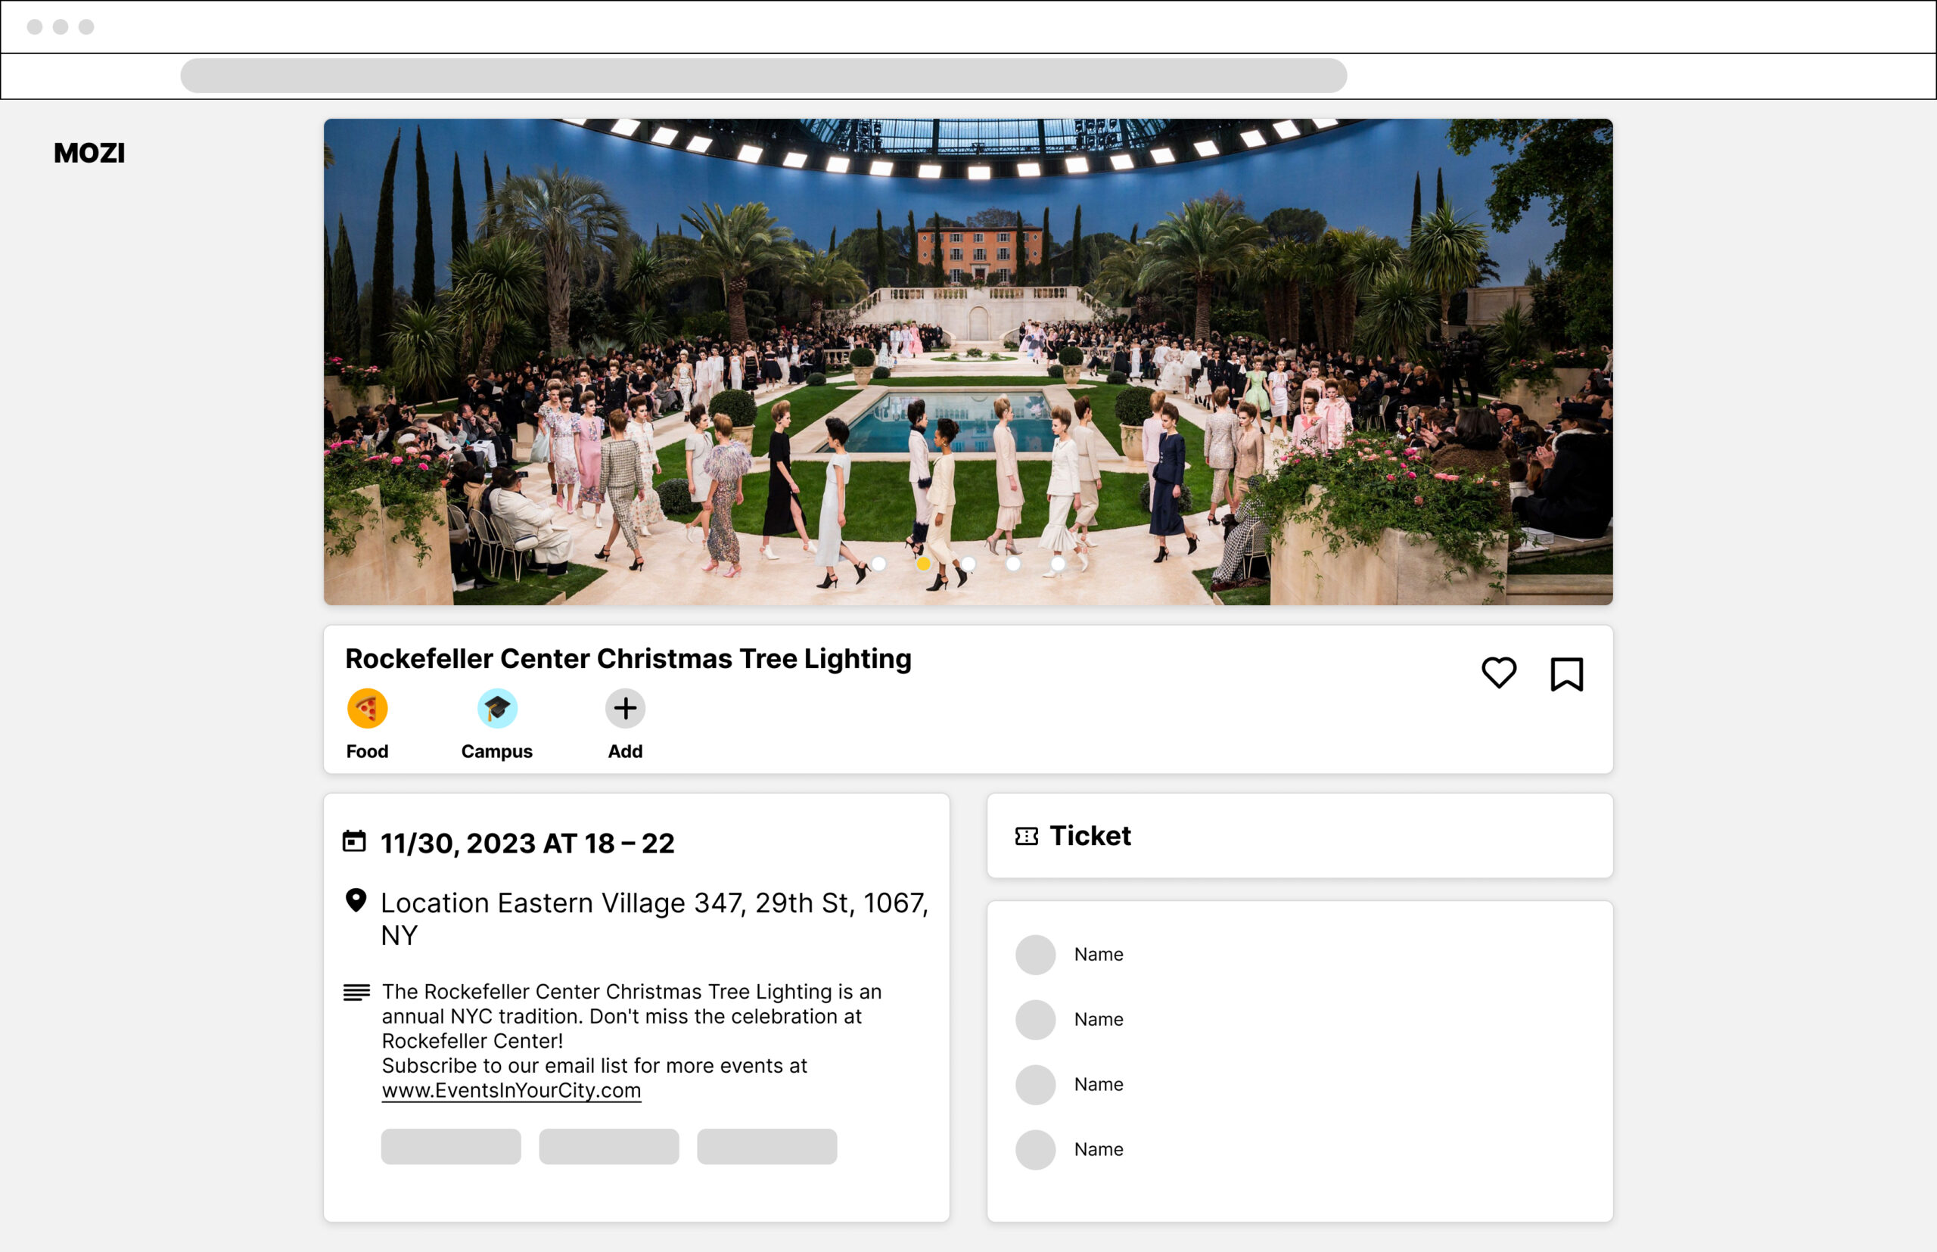The width and height of the screenshot is (1937, 1252).
Task: Click the Add label
Action: click(625, 751)
